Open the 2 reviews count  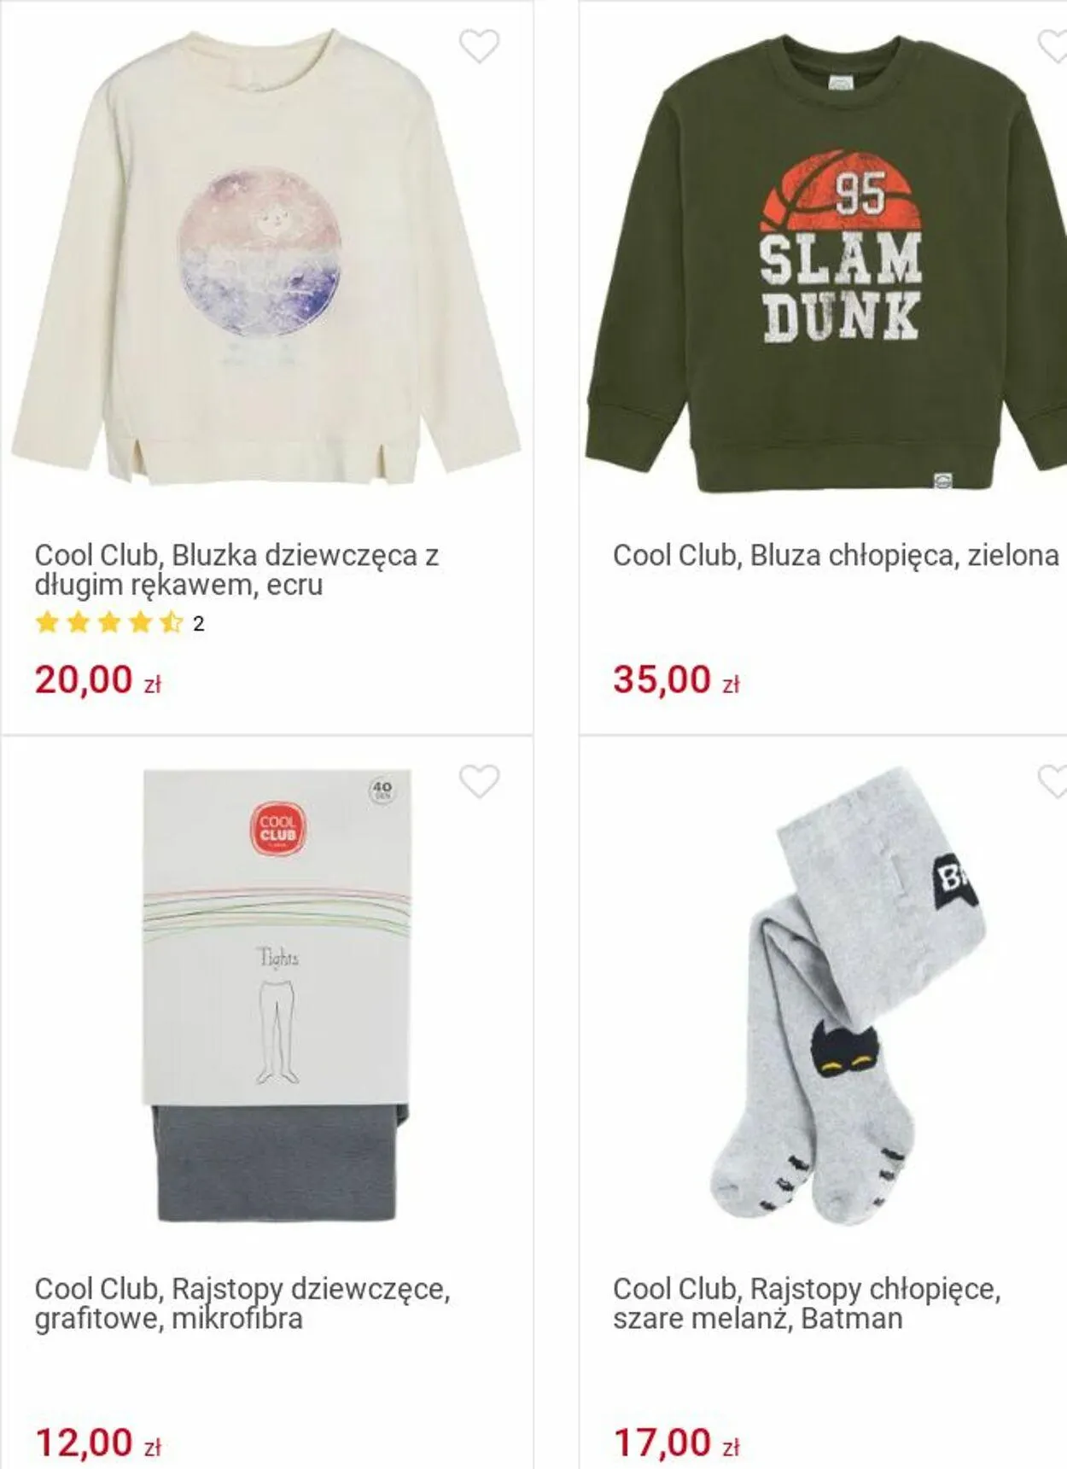click(199, 624)
